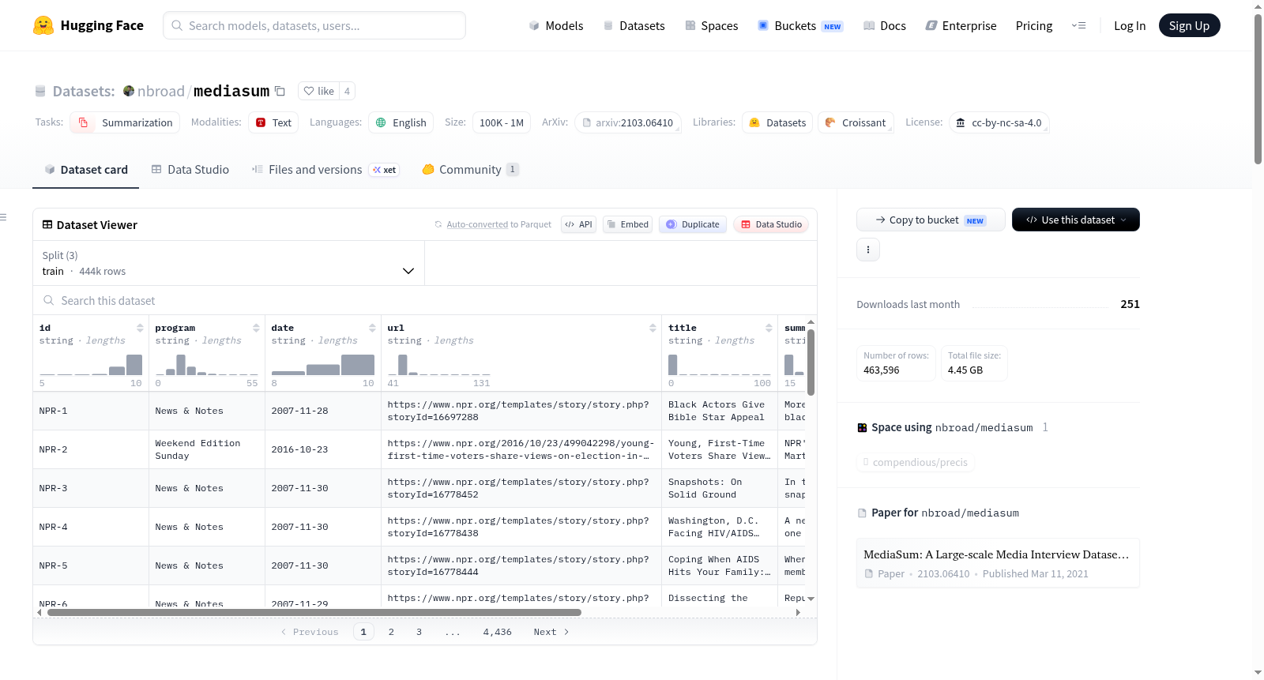Click the Search this dataset field

coord(425,300)
